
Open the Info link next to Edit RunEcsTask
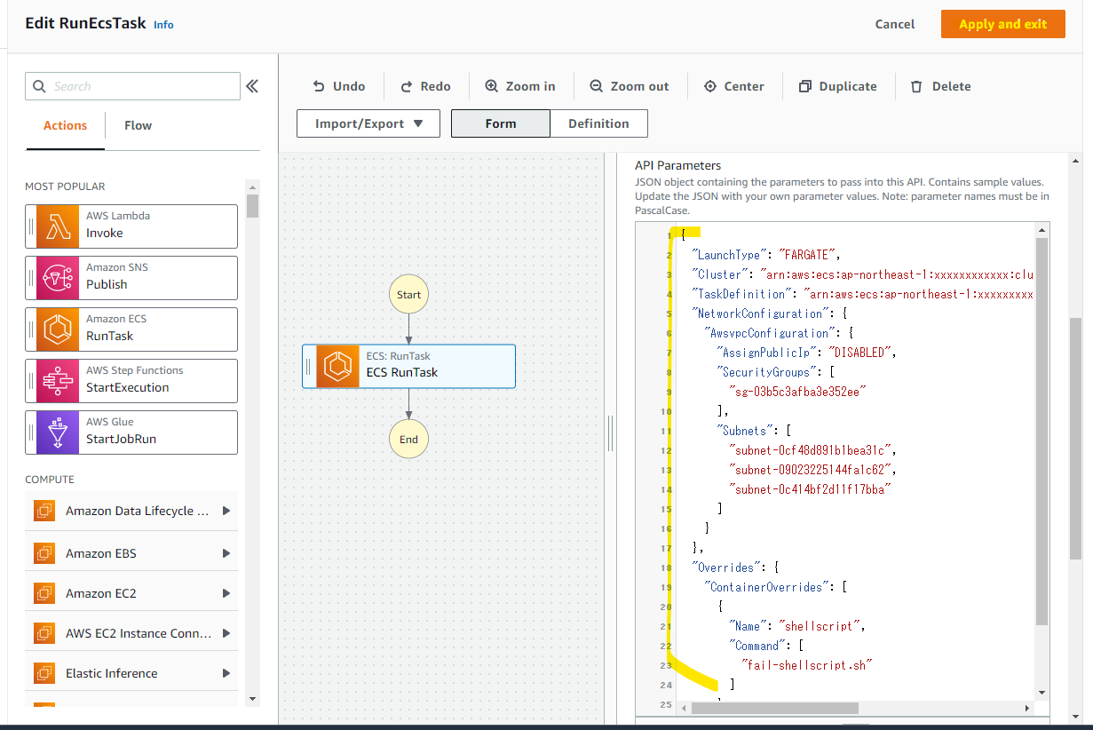[163, 25]
